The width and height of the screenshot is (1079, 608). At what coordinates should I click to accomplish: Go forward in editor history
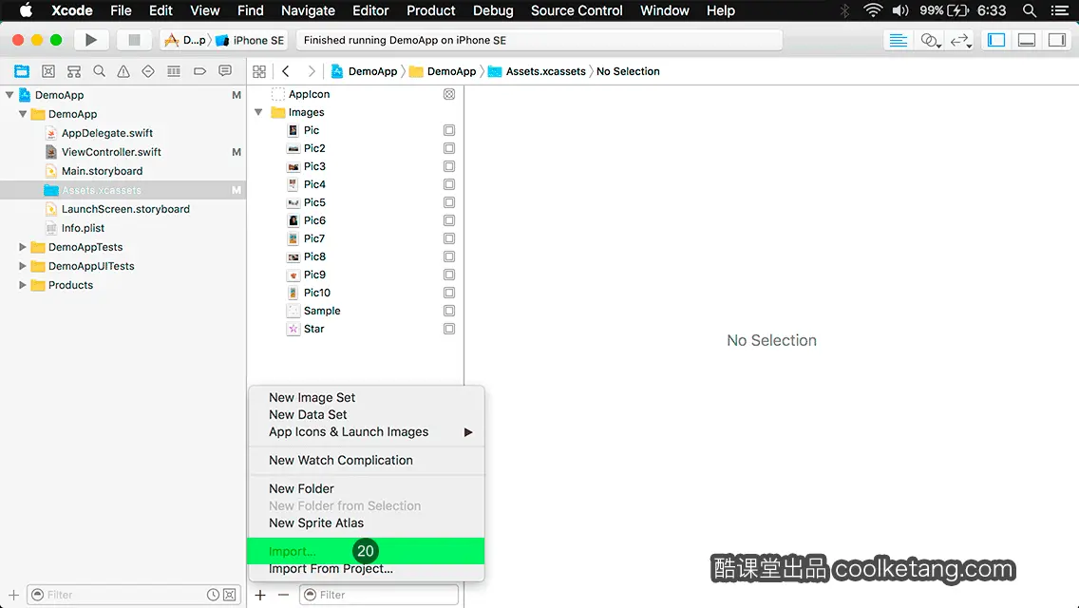[x=311, y=71]
